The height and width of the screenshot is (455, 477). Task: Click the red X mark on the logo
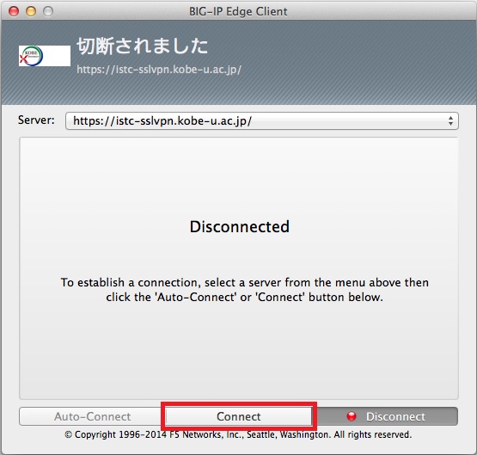(24, 59)
